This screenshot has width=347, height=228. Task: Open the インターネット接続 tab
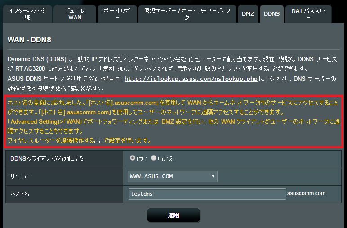tap(27, 14)
